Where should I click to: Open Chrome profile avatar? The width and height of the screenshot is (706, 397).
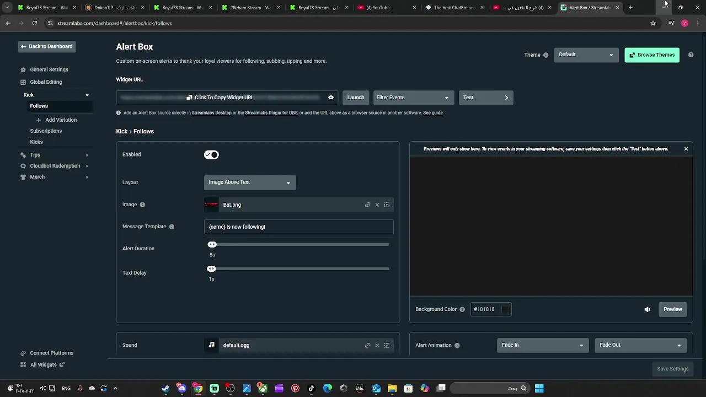click(684, 23)
